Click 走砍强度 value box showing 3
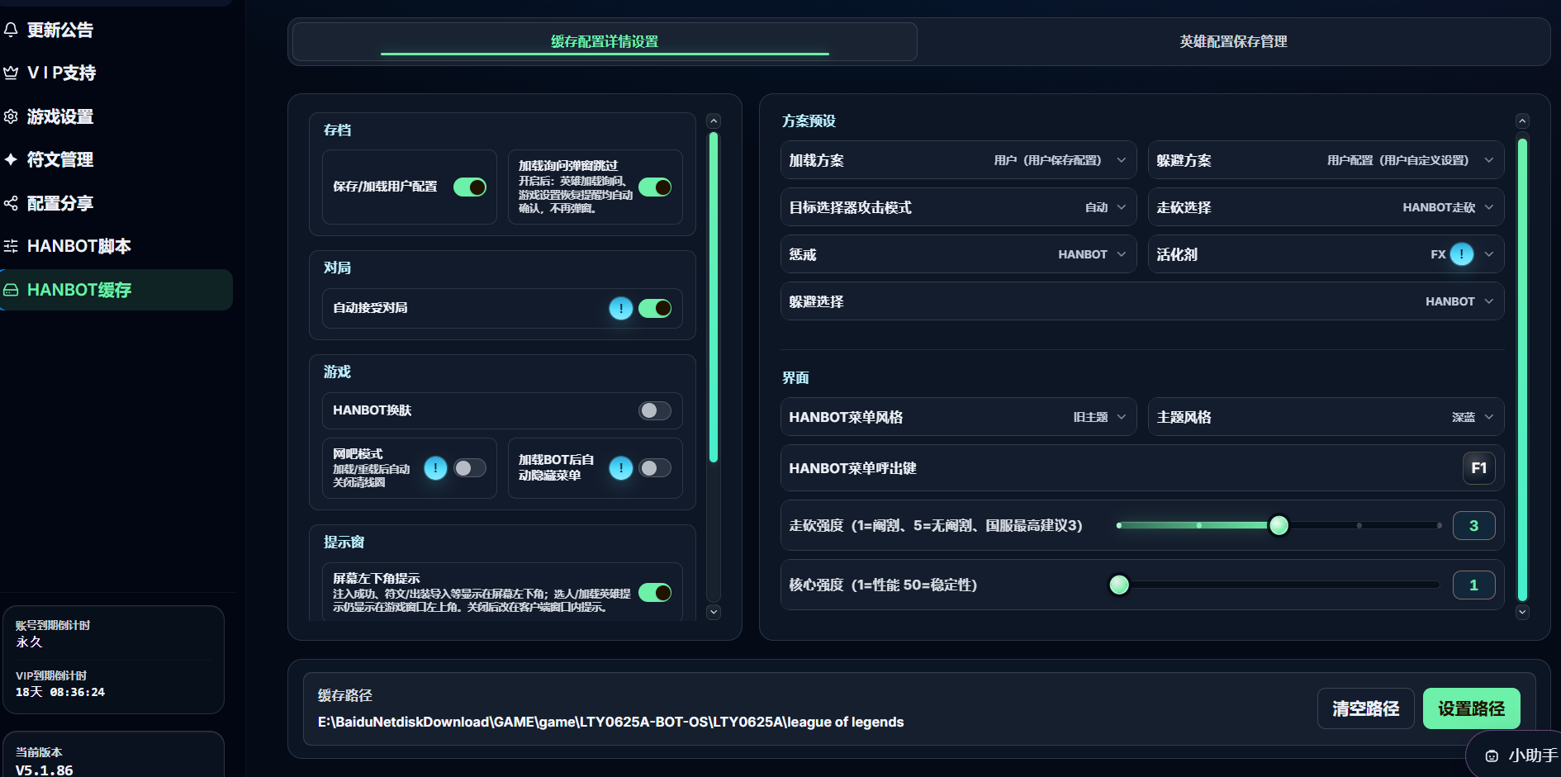Screen dimensions: 1561x777 (1473, 525)
